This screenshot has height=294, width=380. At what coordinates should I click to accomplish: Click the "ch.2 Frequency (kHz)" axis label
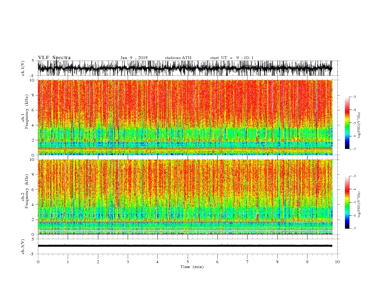(x=25, y=191)
